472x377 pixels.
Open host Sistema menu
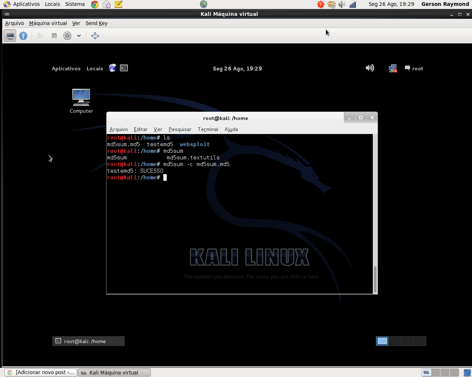pyautogui.click(x=75, y=4)
